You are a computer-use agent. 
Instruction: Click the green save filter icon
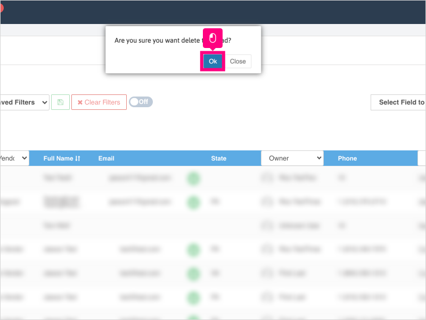click(x=60, y=102)
